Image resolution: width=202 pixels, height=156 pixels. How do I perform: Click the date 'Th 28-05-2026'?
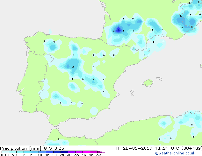pos(134,148)
